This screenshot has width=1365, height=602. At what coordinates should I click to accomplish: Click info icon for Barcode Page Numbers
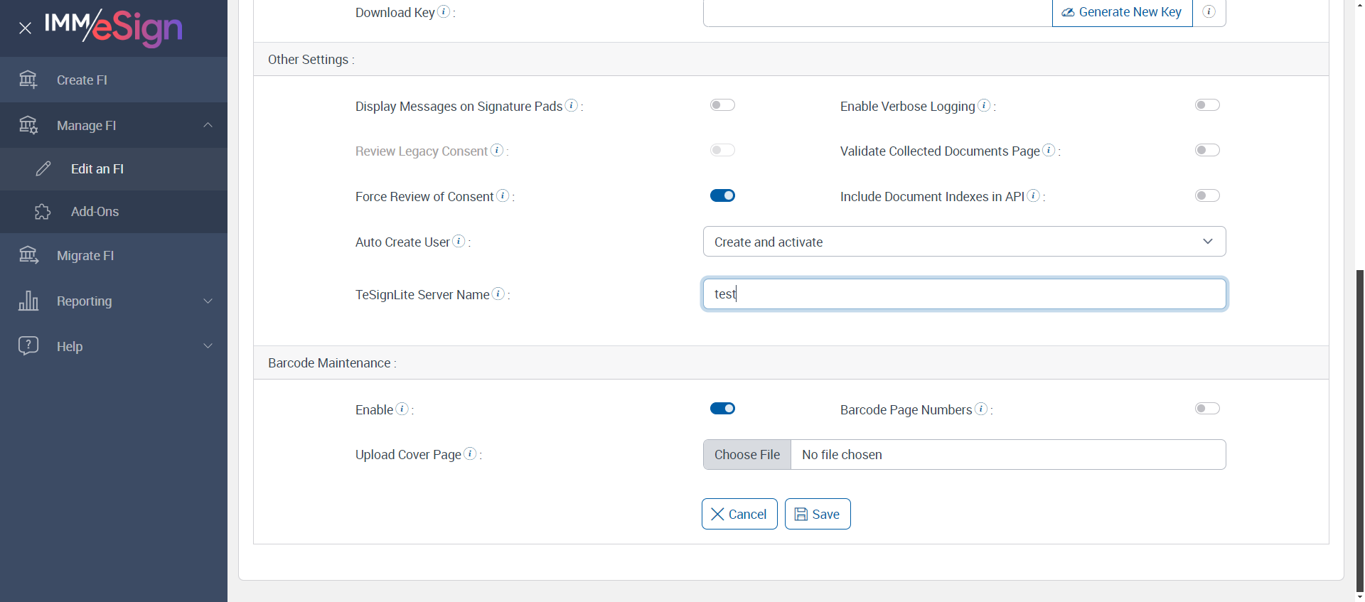(x=981, y=409)
